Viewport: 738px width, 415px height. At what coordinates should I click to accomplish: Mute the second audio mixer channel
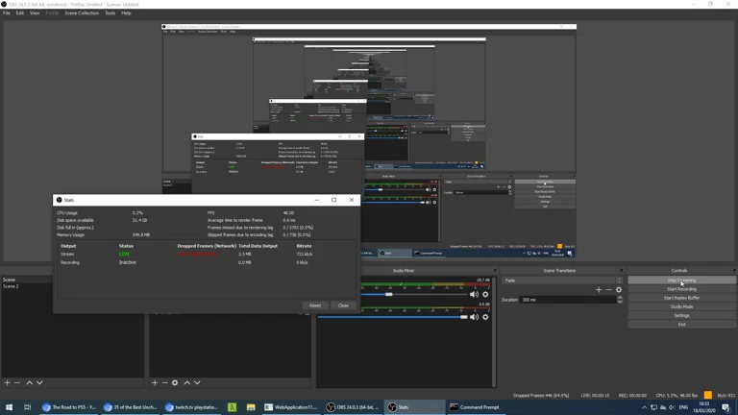click(x=474, y=317)
